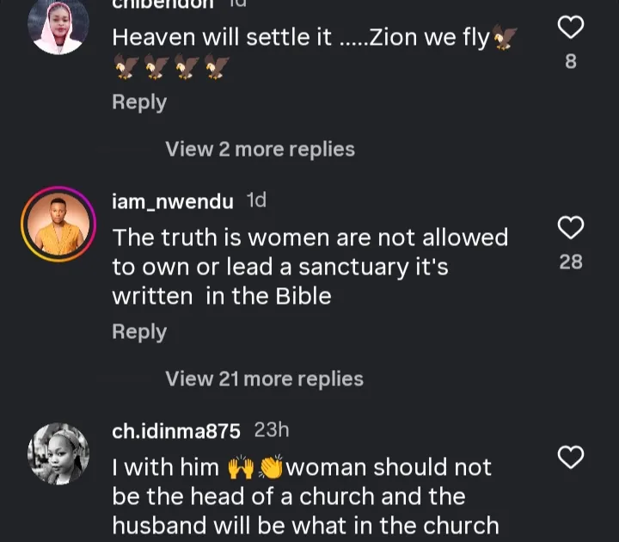This screenshot has width=619, height=542.
Task: Reply to iam_nwendu's comment
Action: coord(139,331)
